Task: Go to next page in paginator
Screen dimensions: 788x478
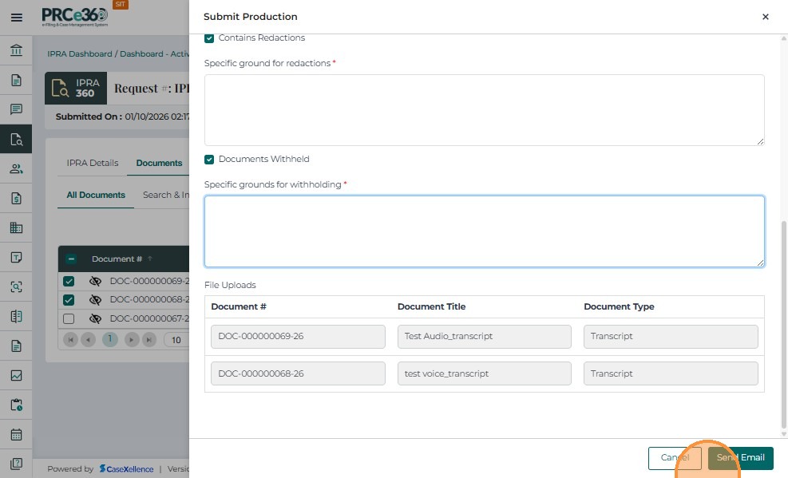Action: (x=133, y=339)
